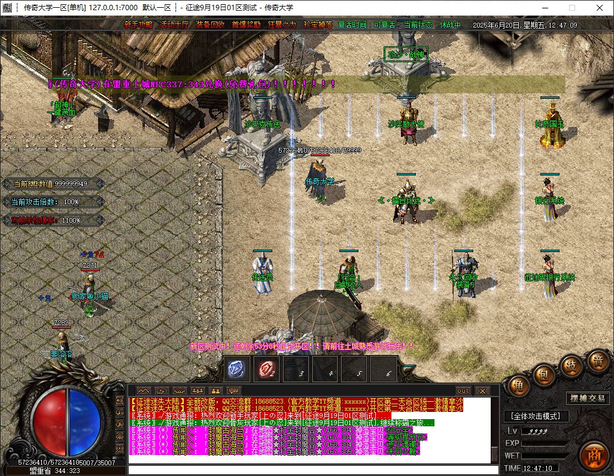Click the 当前状态：休战中 status text

pos(432,25)
